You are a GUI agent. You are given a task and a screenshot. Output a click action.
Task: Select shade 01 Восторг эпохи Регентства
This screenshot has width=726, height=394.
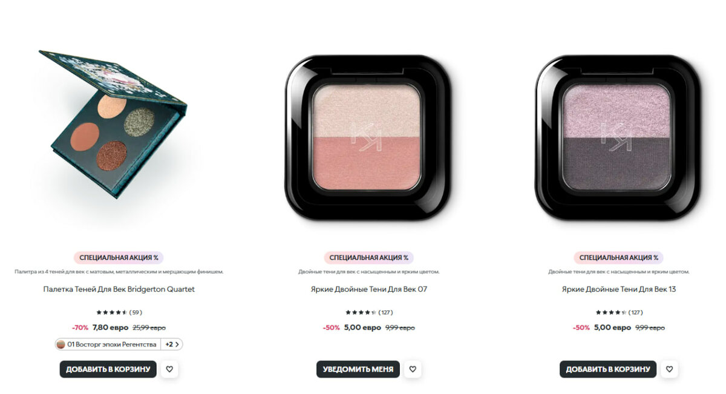[x=107, y=344]
